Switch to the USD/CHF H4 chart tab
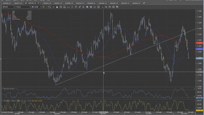This screenshot has width=204, height=115. click(47, 3)
